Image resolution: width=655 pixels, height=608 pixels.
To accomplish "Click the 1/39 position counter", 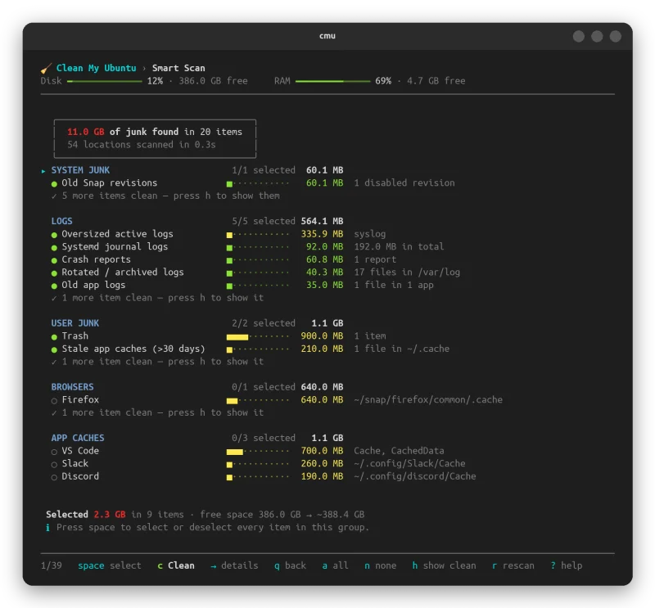I will click(52, 565).
